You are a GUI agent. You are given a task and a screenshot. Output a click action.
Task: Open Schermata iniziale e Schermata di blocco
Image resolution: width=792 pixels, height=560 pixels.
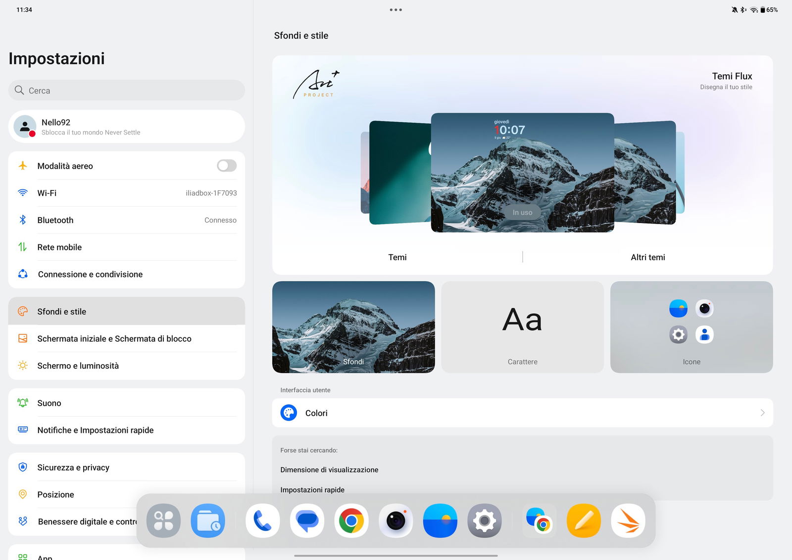(127, 338)
